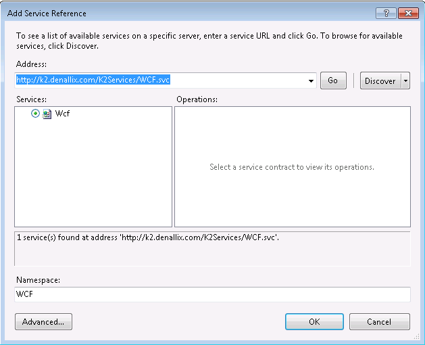
Task: Click the 'Select a service contract' text
Action: click(x=292, y=167)
